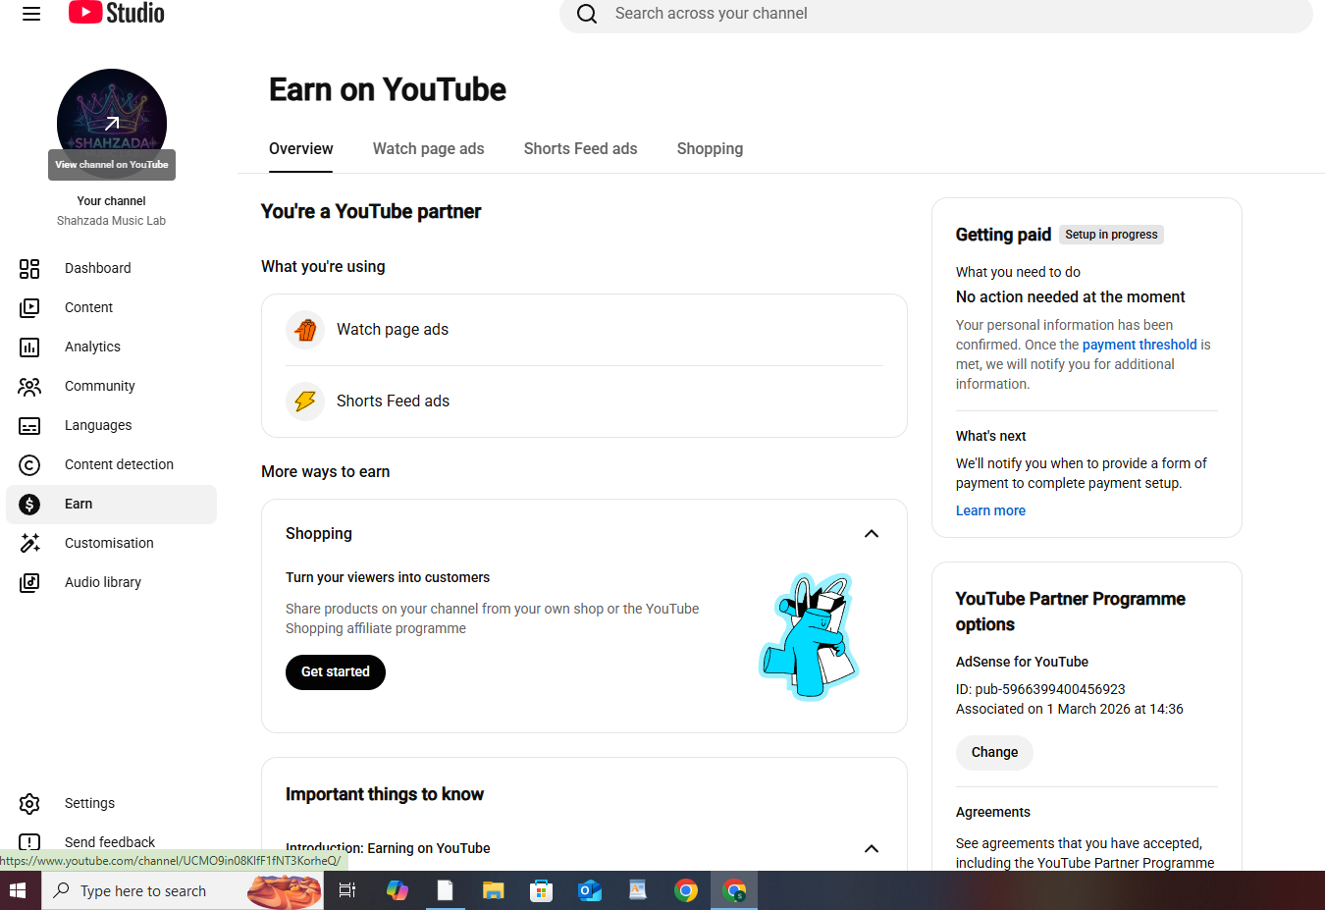This screenshot has width=1325, height=910.
Task: Open Dashboard in sidebar
Action: tap(111, 268)
